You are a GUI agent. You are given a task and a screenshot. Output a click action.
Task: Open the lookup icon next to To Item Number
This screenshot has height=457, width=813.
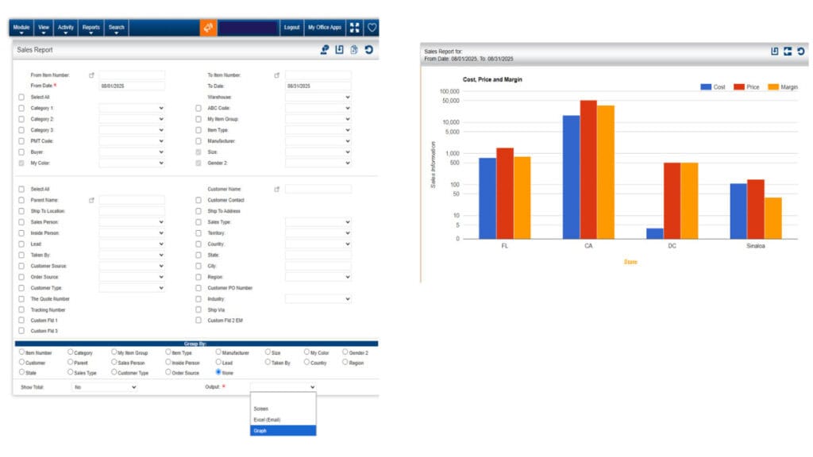277,75
